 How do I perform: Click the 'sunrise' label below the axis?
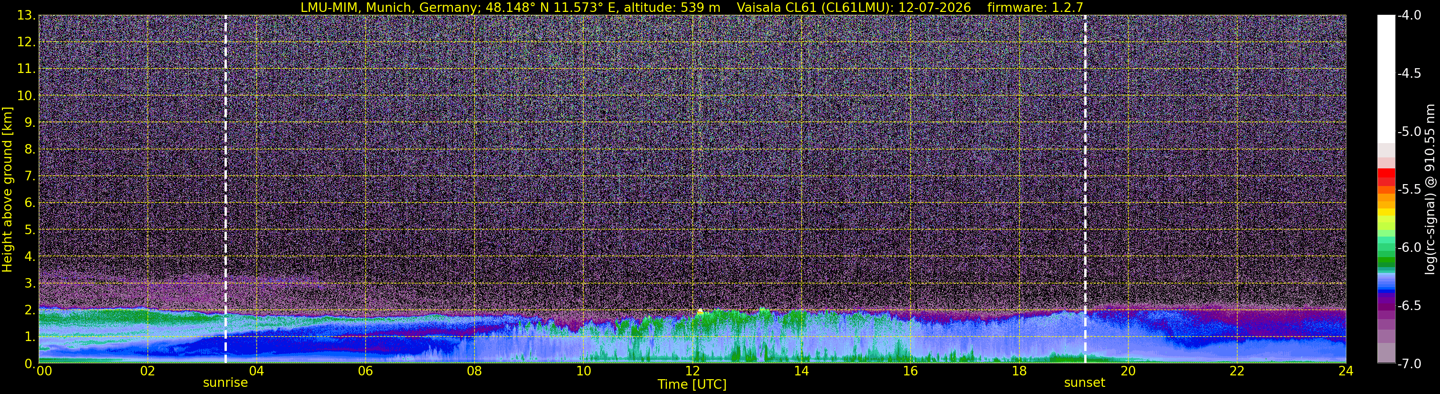point(225,383)
